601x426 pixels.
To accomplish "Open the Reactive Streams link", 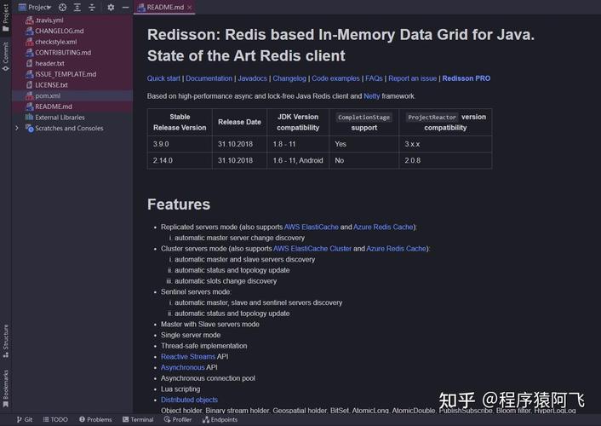I will [x=188, y=356].
